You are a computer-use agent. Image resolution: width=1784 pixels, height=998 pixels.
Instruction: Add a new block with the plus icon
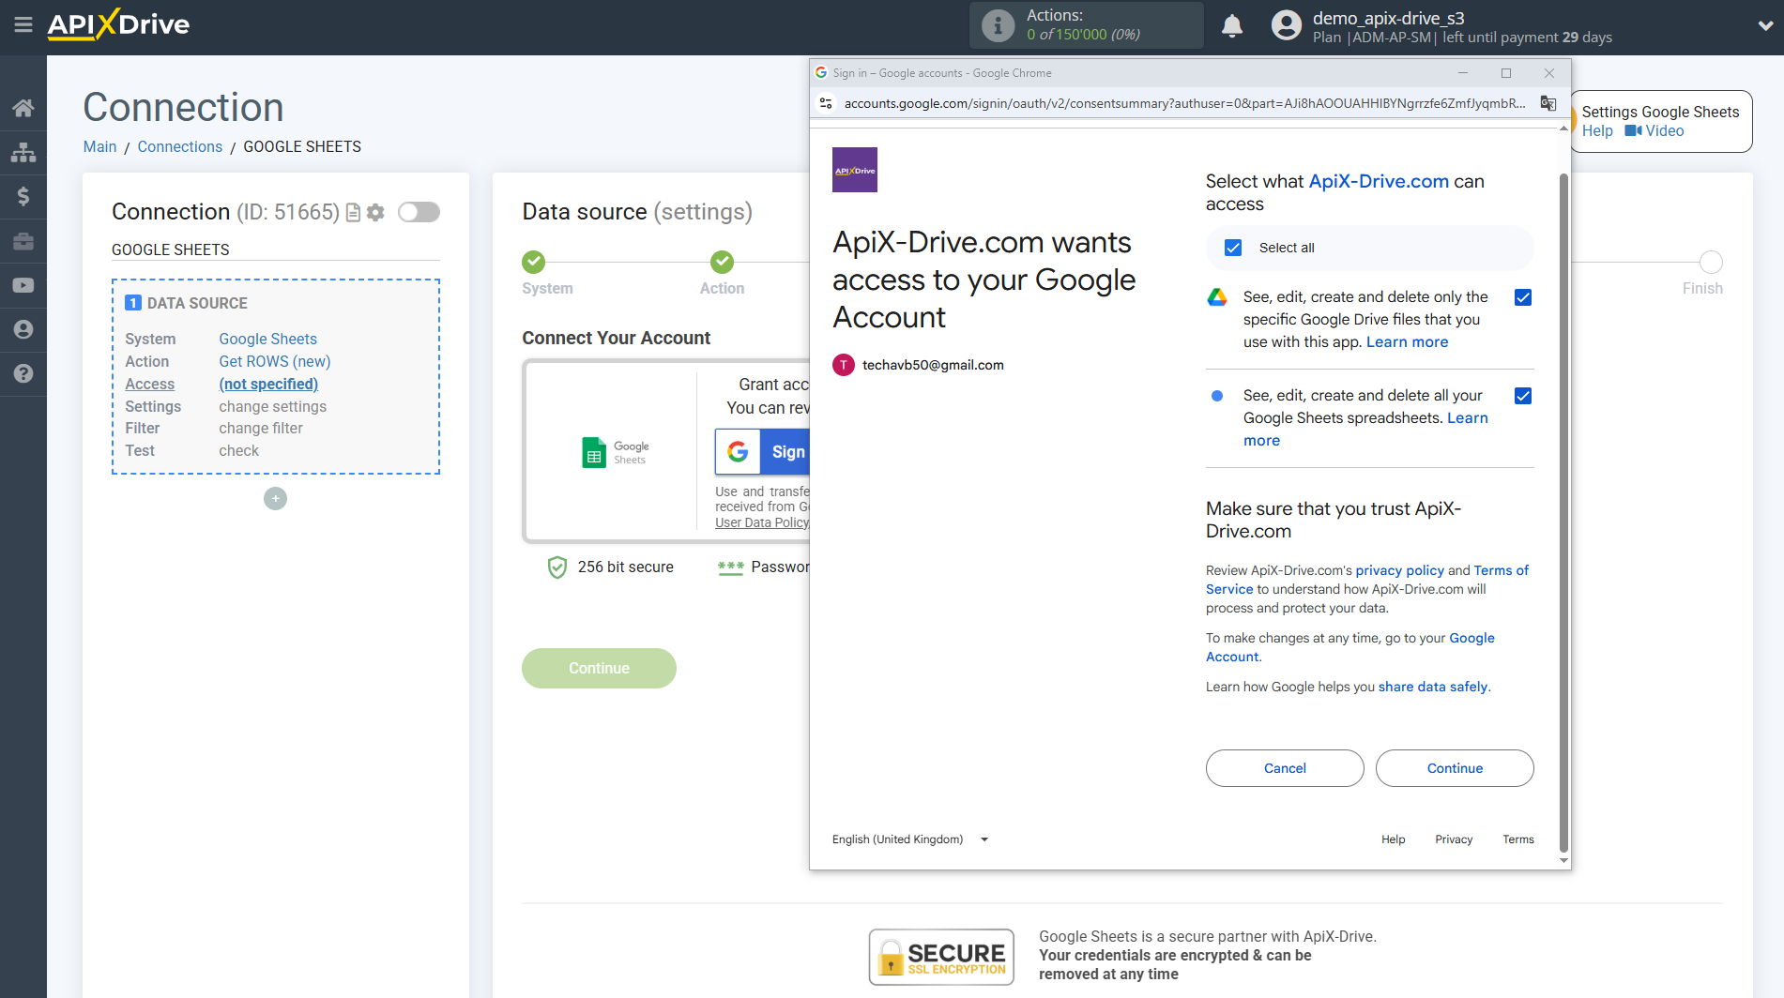point(275,499)
